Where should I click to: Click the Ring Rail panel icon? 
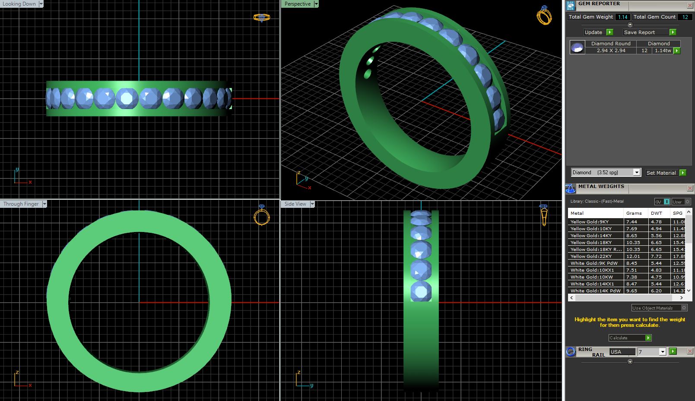571,352
